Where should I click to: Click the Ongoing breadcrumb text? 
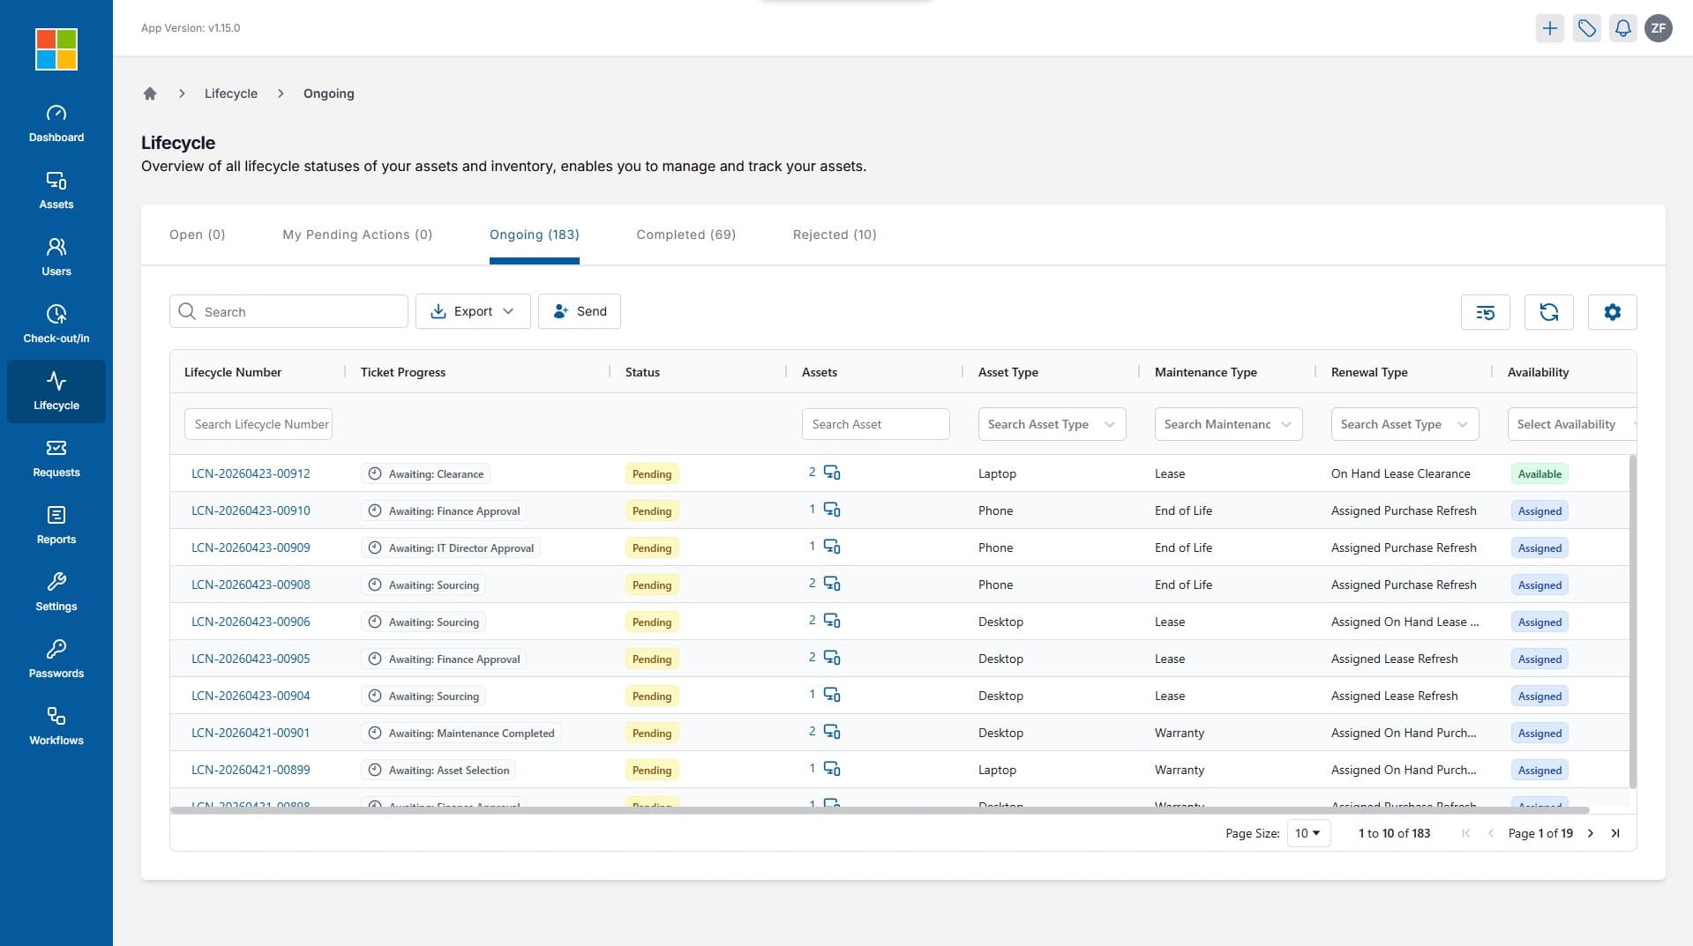[x=329, y=93]
